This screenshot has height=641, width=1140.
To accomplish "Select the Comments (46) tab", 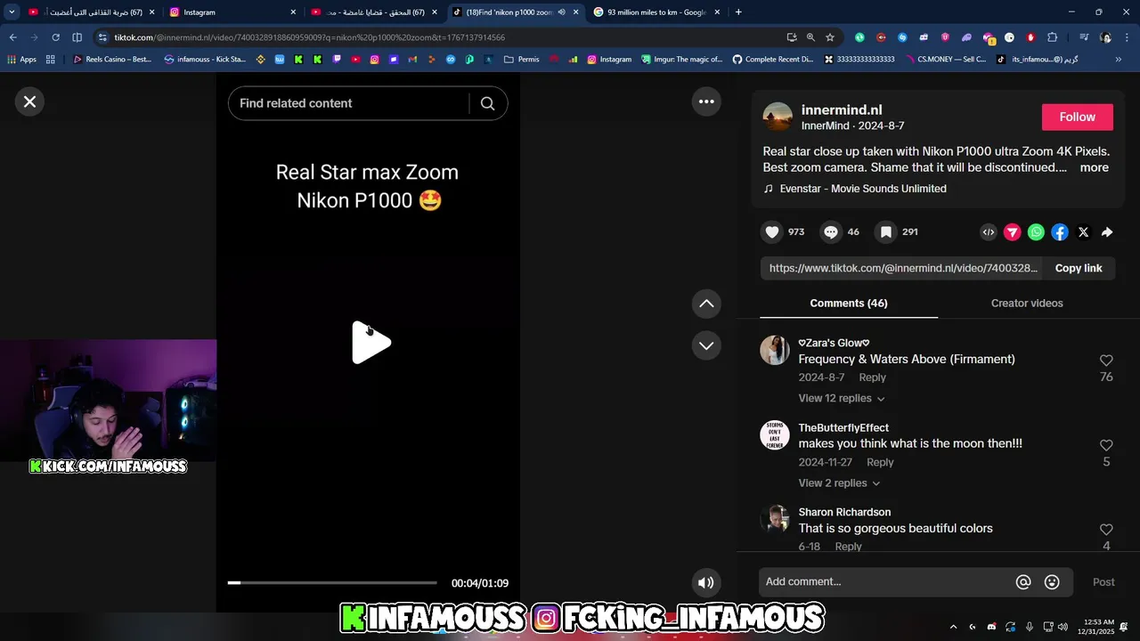I will point(849,304).
